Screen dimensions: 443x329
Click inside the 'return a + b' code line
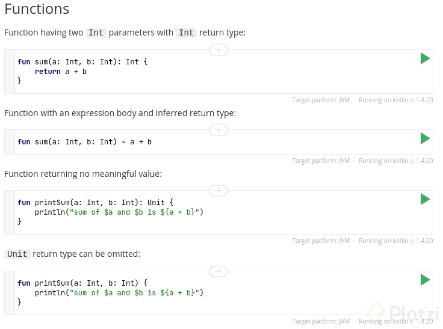pos(61,72)
